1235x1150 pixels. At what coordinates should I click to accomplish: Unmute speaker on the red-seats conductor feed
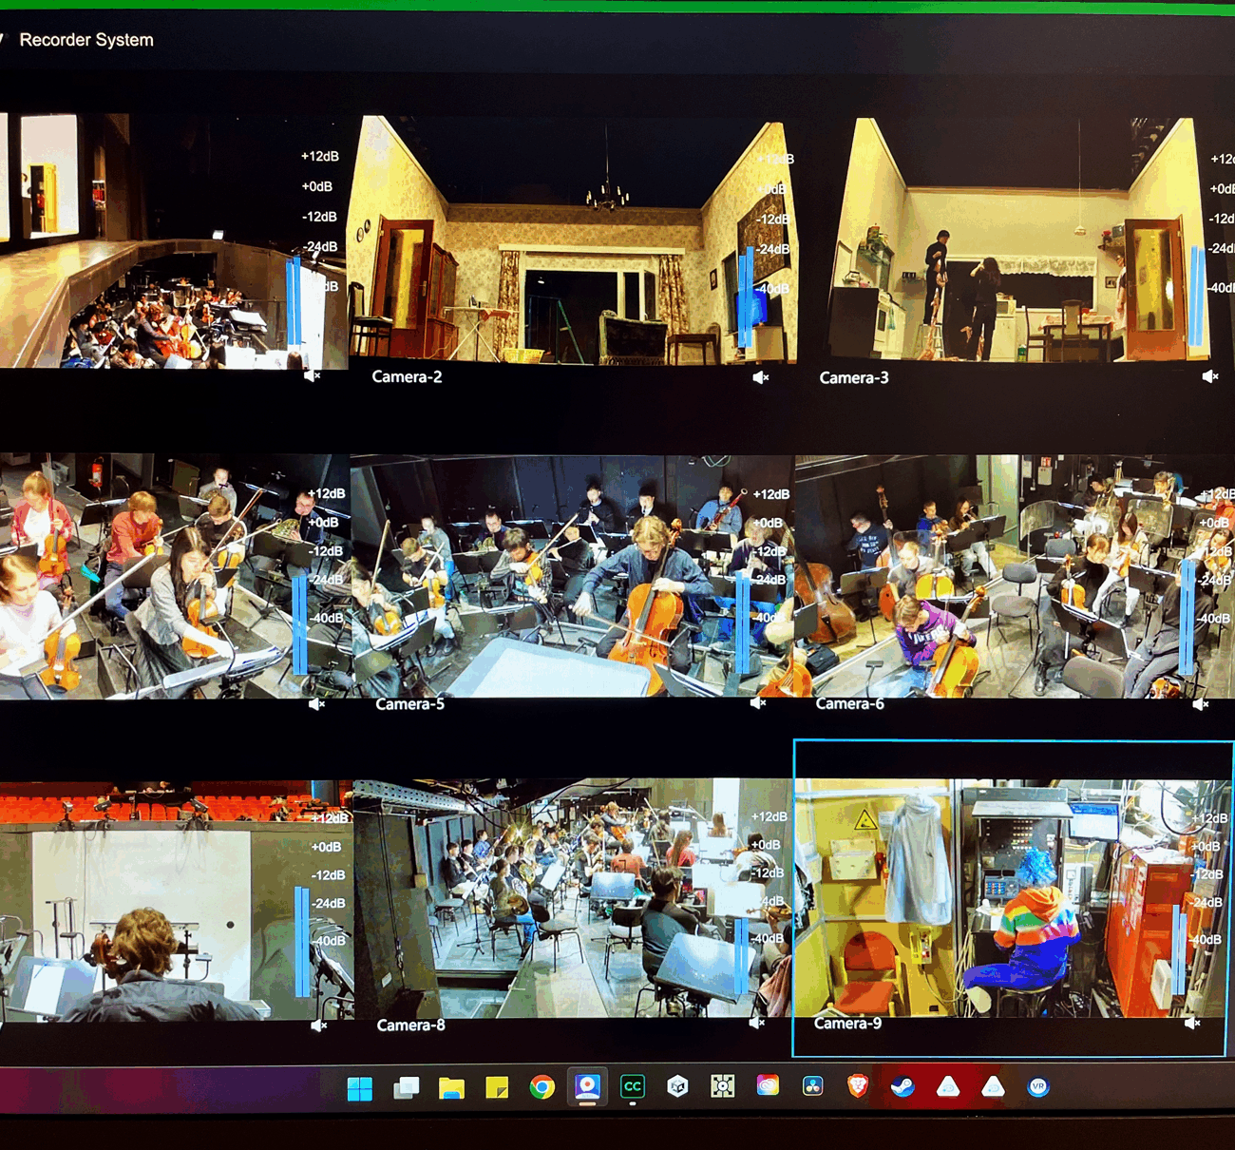pos(319,1025)
